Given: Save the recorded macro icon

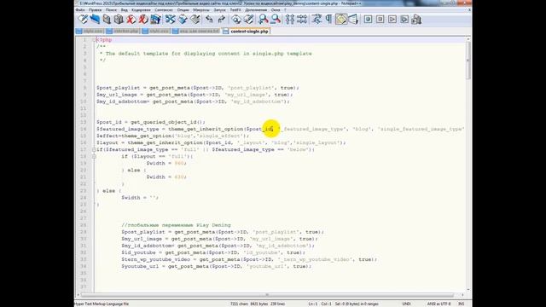Looking at the screenshot, I should (416, 20).
